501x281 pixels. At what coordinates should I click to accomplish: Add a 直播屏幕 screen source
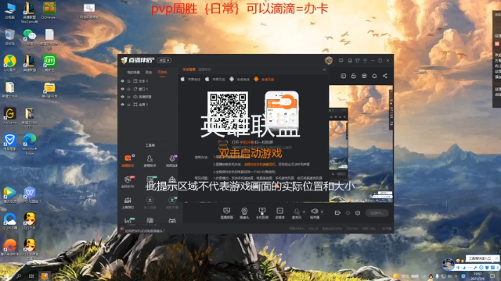pos(226,213)
